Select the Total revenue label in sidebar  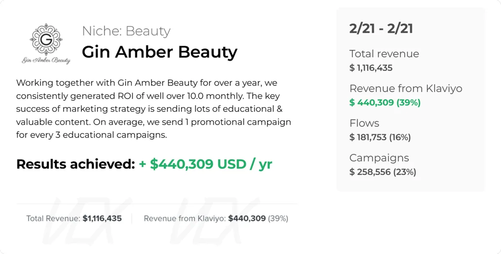384,54
